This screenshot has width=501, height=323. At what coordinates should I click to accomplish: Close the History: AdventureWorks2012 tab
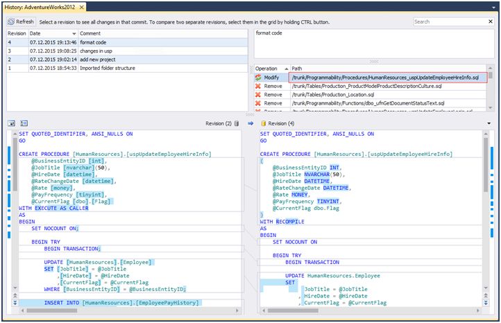[x=82, y=7]
